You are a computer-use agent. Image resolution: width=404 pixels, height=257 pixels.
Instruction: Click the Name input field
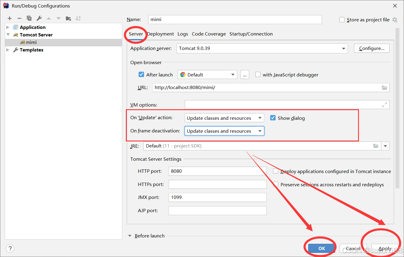235,20
